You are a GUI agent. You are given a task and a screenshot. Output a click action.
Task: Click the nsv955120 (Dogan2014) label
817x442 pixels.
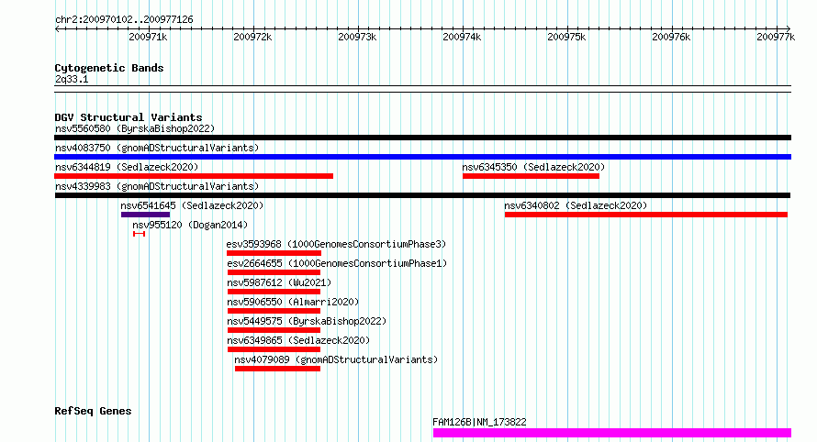click(x=190, y=225)
